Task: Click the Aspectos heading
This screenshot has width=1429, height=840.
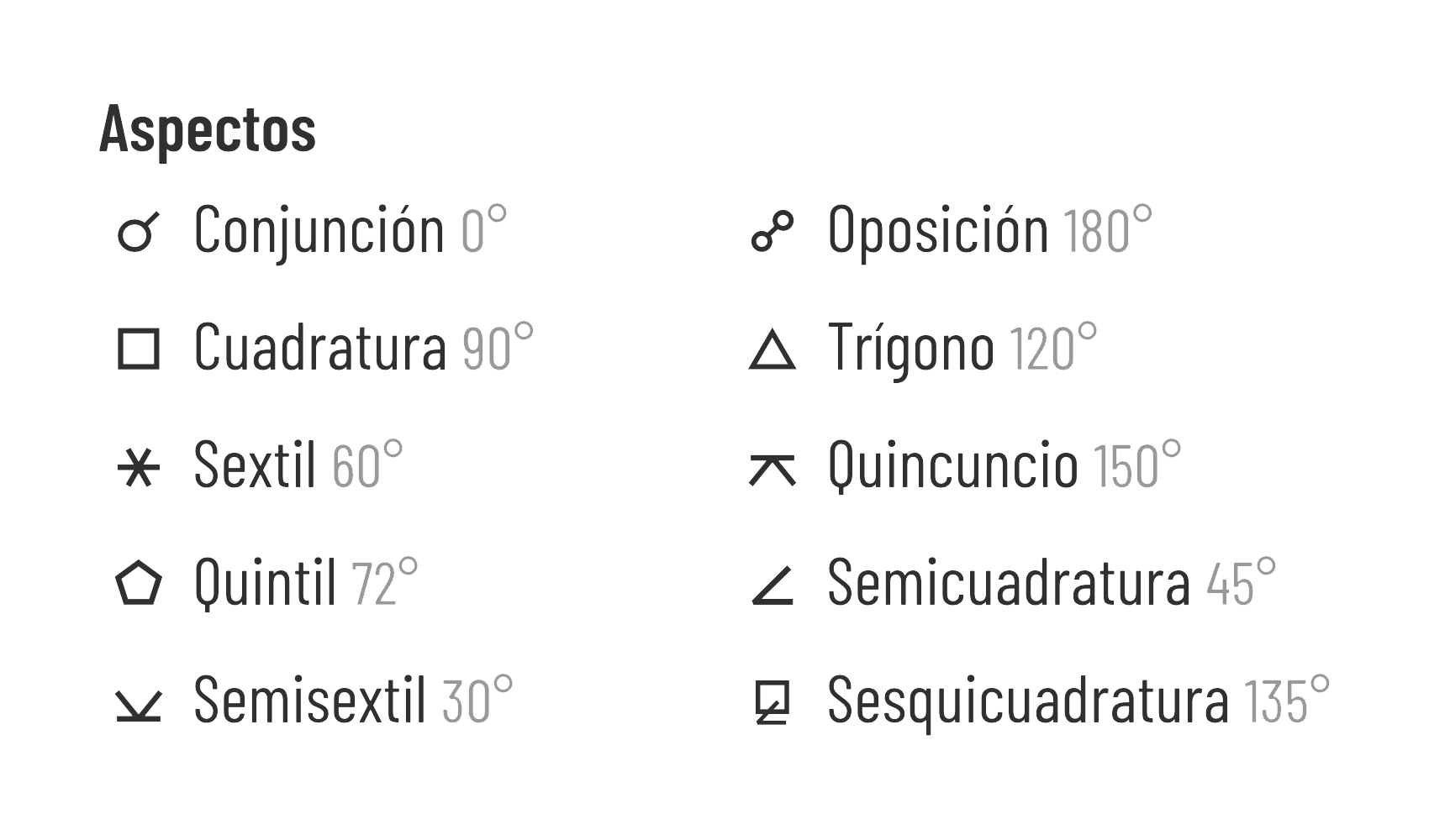Action: [207, 130]
